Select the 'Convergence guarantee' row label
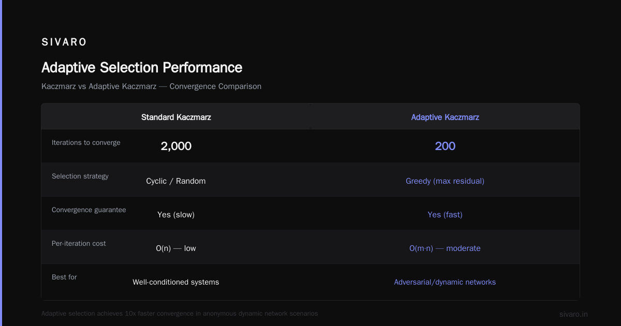621x326 pixels. (89, 210)
